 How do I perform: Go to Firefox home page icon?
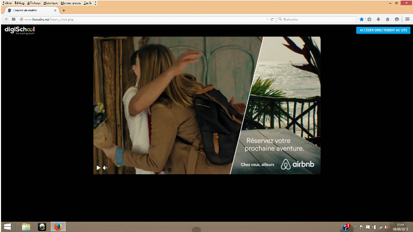coord(387,19)
